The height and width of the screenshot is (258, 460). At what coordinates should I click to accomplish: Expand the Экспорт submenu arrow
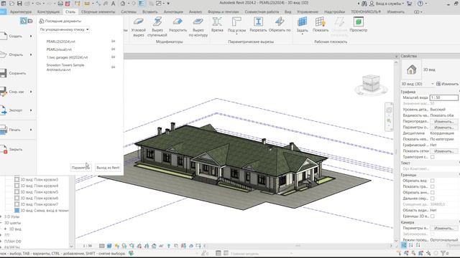(x=31, y=110)
